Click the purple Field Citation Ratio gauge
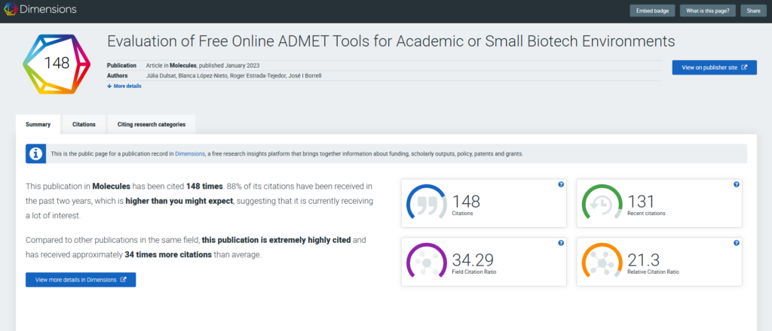Viewport: 772px width, 331px height. point(427,262)
